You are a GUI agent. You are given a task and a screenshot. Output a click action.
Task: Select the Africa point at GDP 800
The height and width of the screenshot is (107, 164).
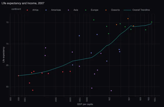point(18,76)
